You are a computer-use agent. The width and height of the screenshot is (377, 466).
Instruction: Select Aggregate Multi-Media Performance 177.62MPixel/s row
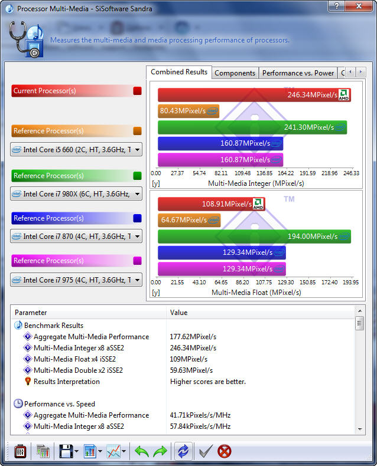183,337
